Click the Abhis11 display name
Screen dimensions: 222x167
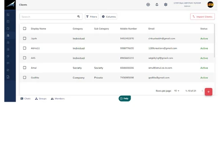35,48
